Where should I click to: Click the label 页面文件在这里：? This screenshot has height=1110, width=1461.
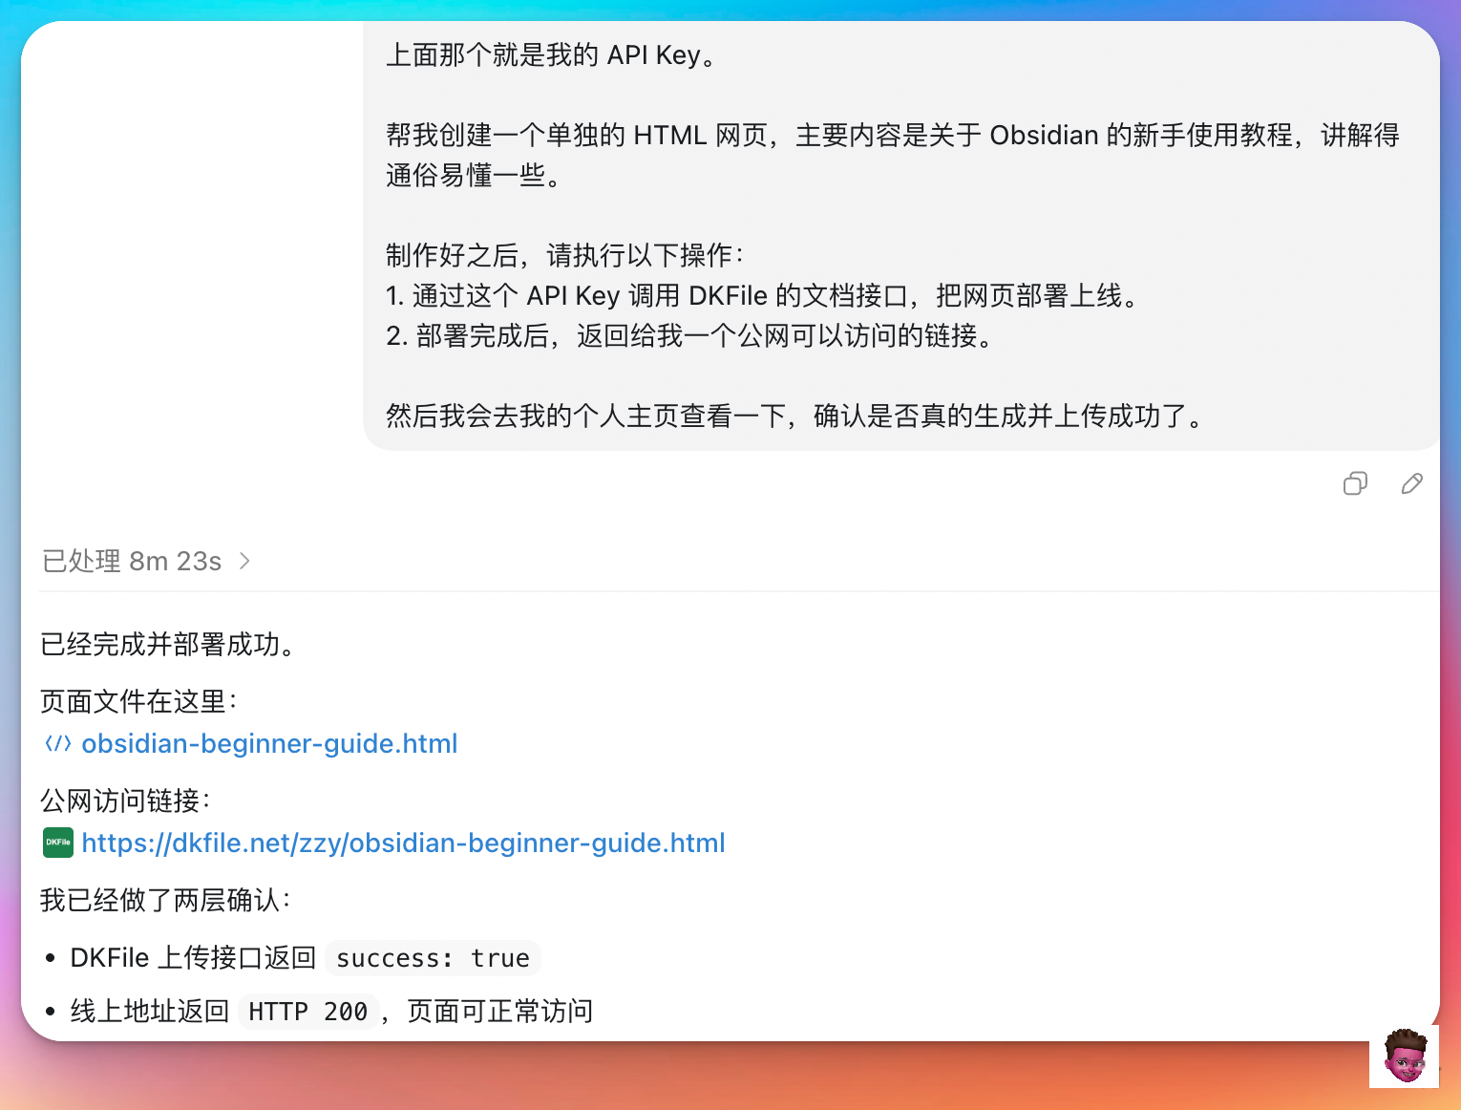tap(139, 701)
